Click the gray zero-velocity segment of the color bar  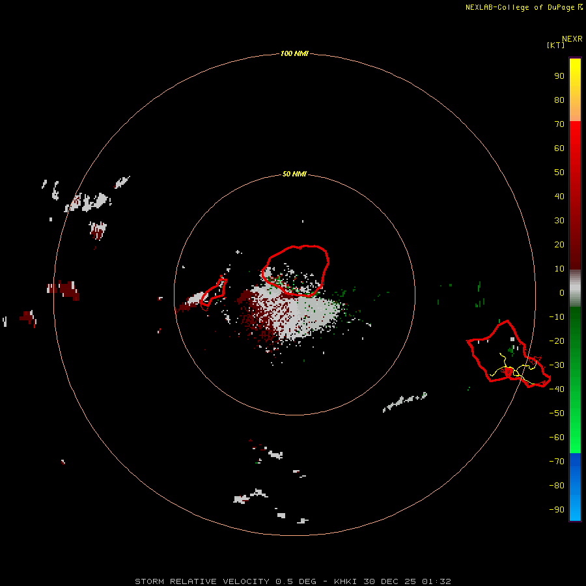575,288
